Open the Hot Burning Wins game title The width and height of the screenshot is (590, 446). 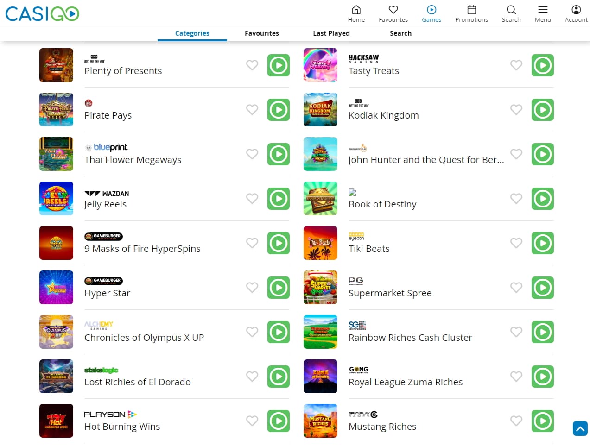(122, 427)
